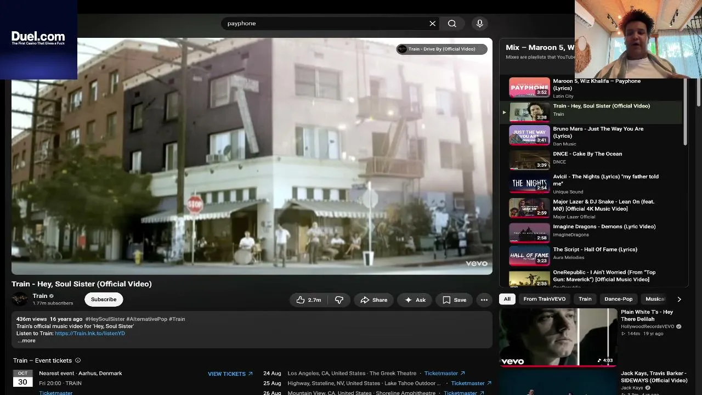Click the mix playlist scrollbar
Viewport: 702px width, 395px height.
pyautogui.click(x=686, y=112)
